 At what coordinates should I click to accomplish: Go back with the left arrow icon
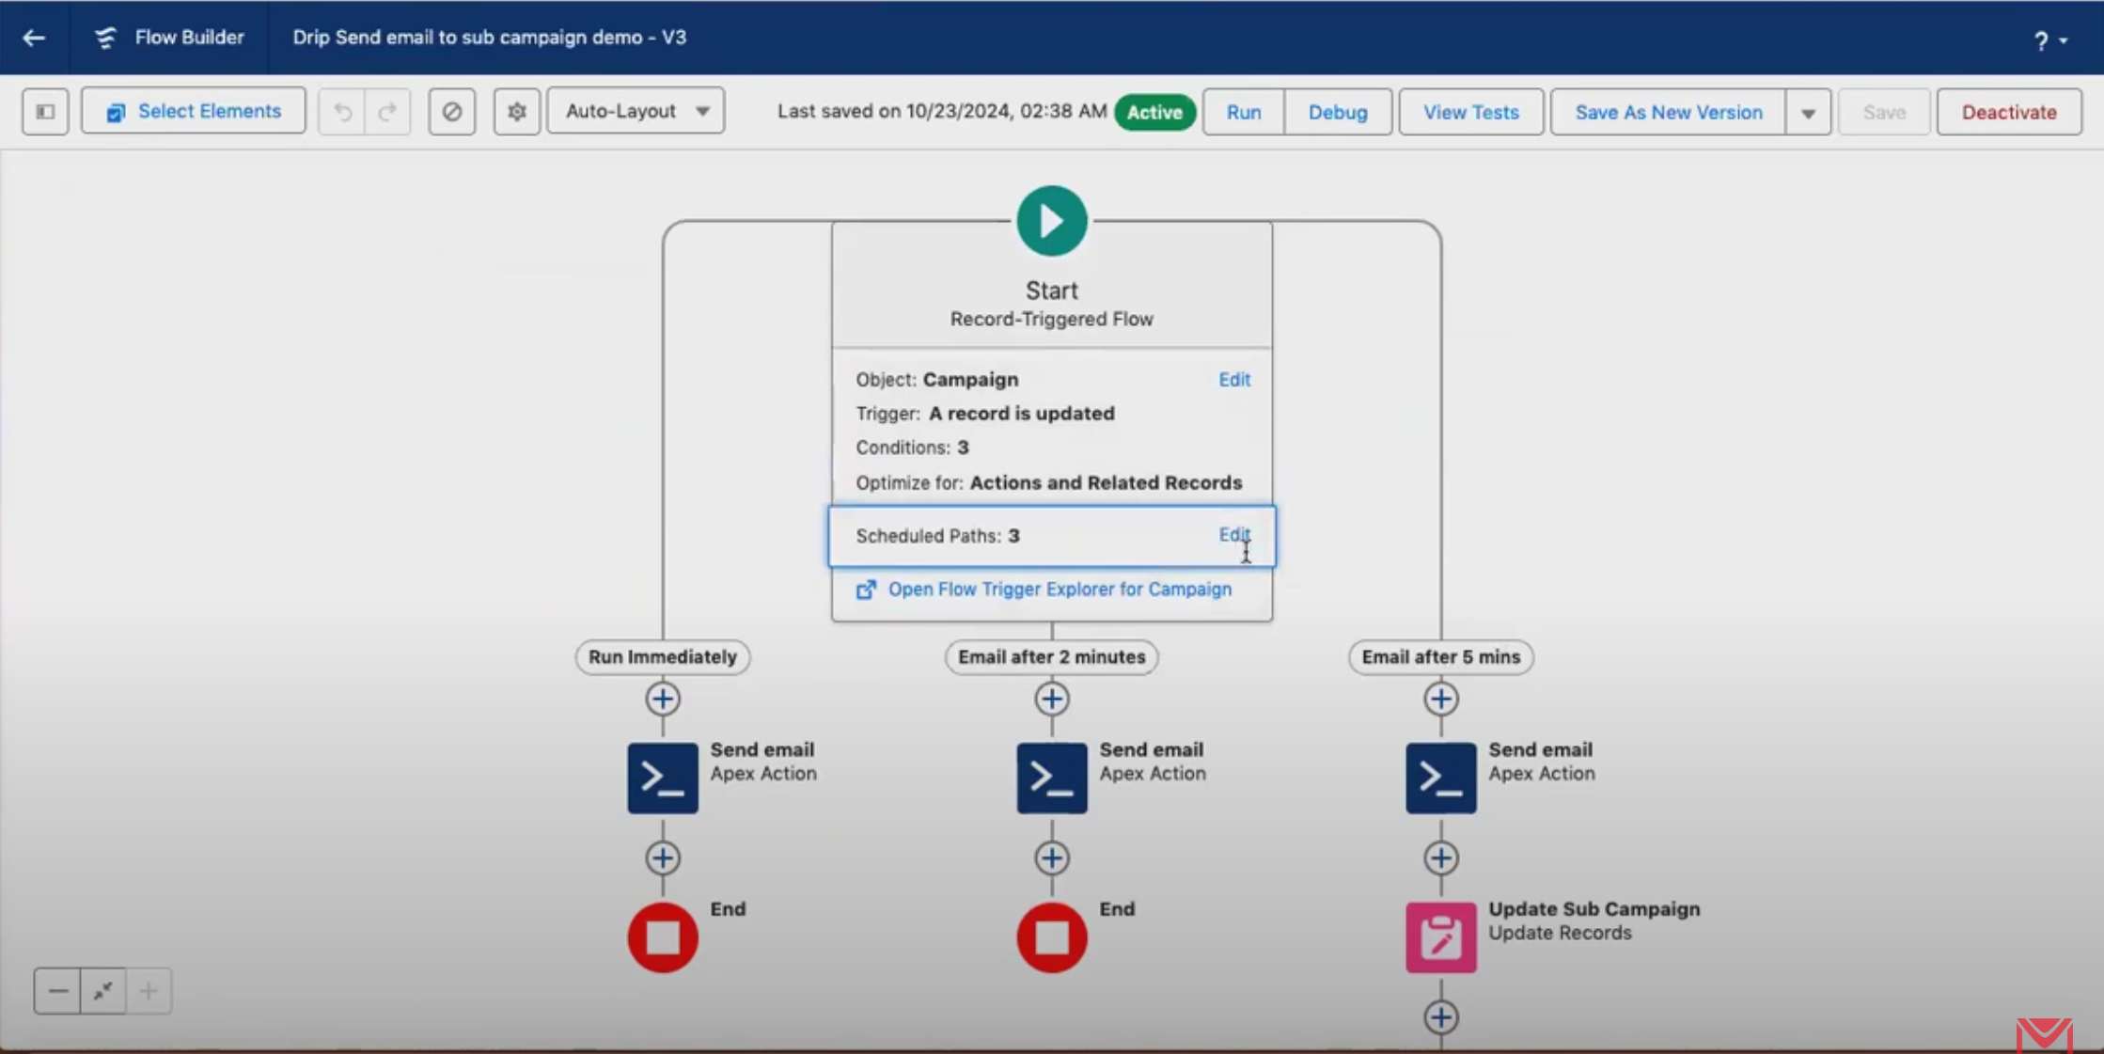pyautogui.click(x=34, y=38)
